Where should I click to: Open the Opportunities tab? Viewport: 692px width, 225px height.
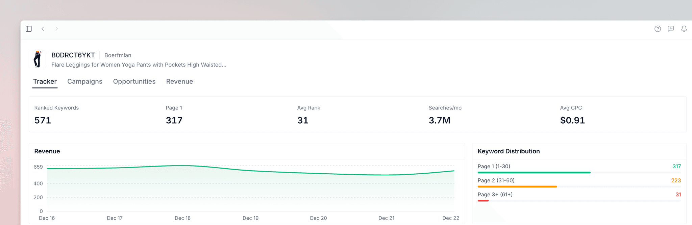tap(134, 81)
